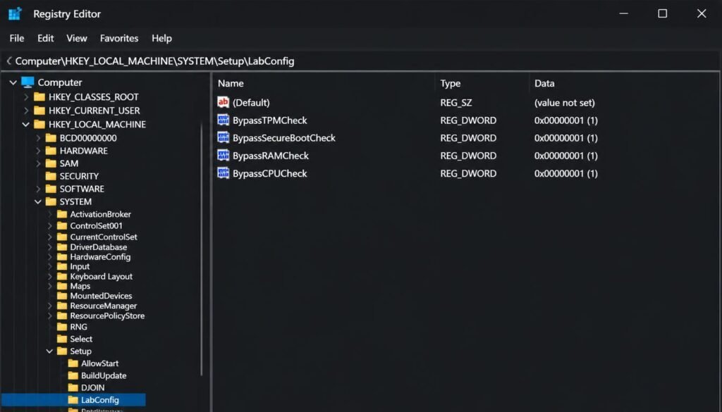Click the BuildUpdate folder icon
Image resolution: width=722 pixels, height=412 pixels.
tap(73, 375)
